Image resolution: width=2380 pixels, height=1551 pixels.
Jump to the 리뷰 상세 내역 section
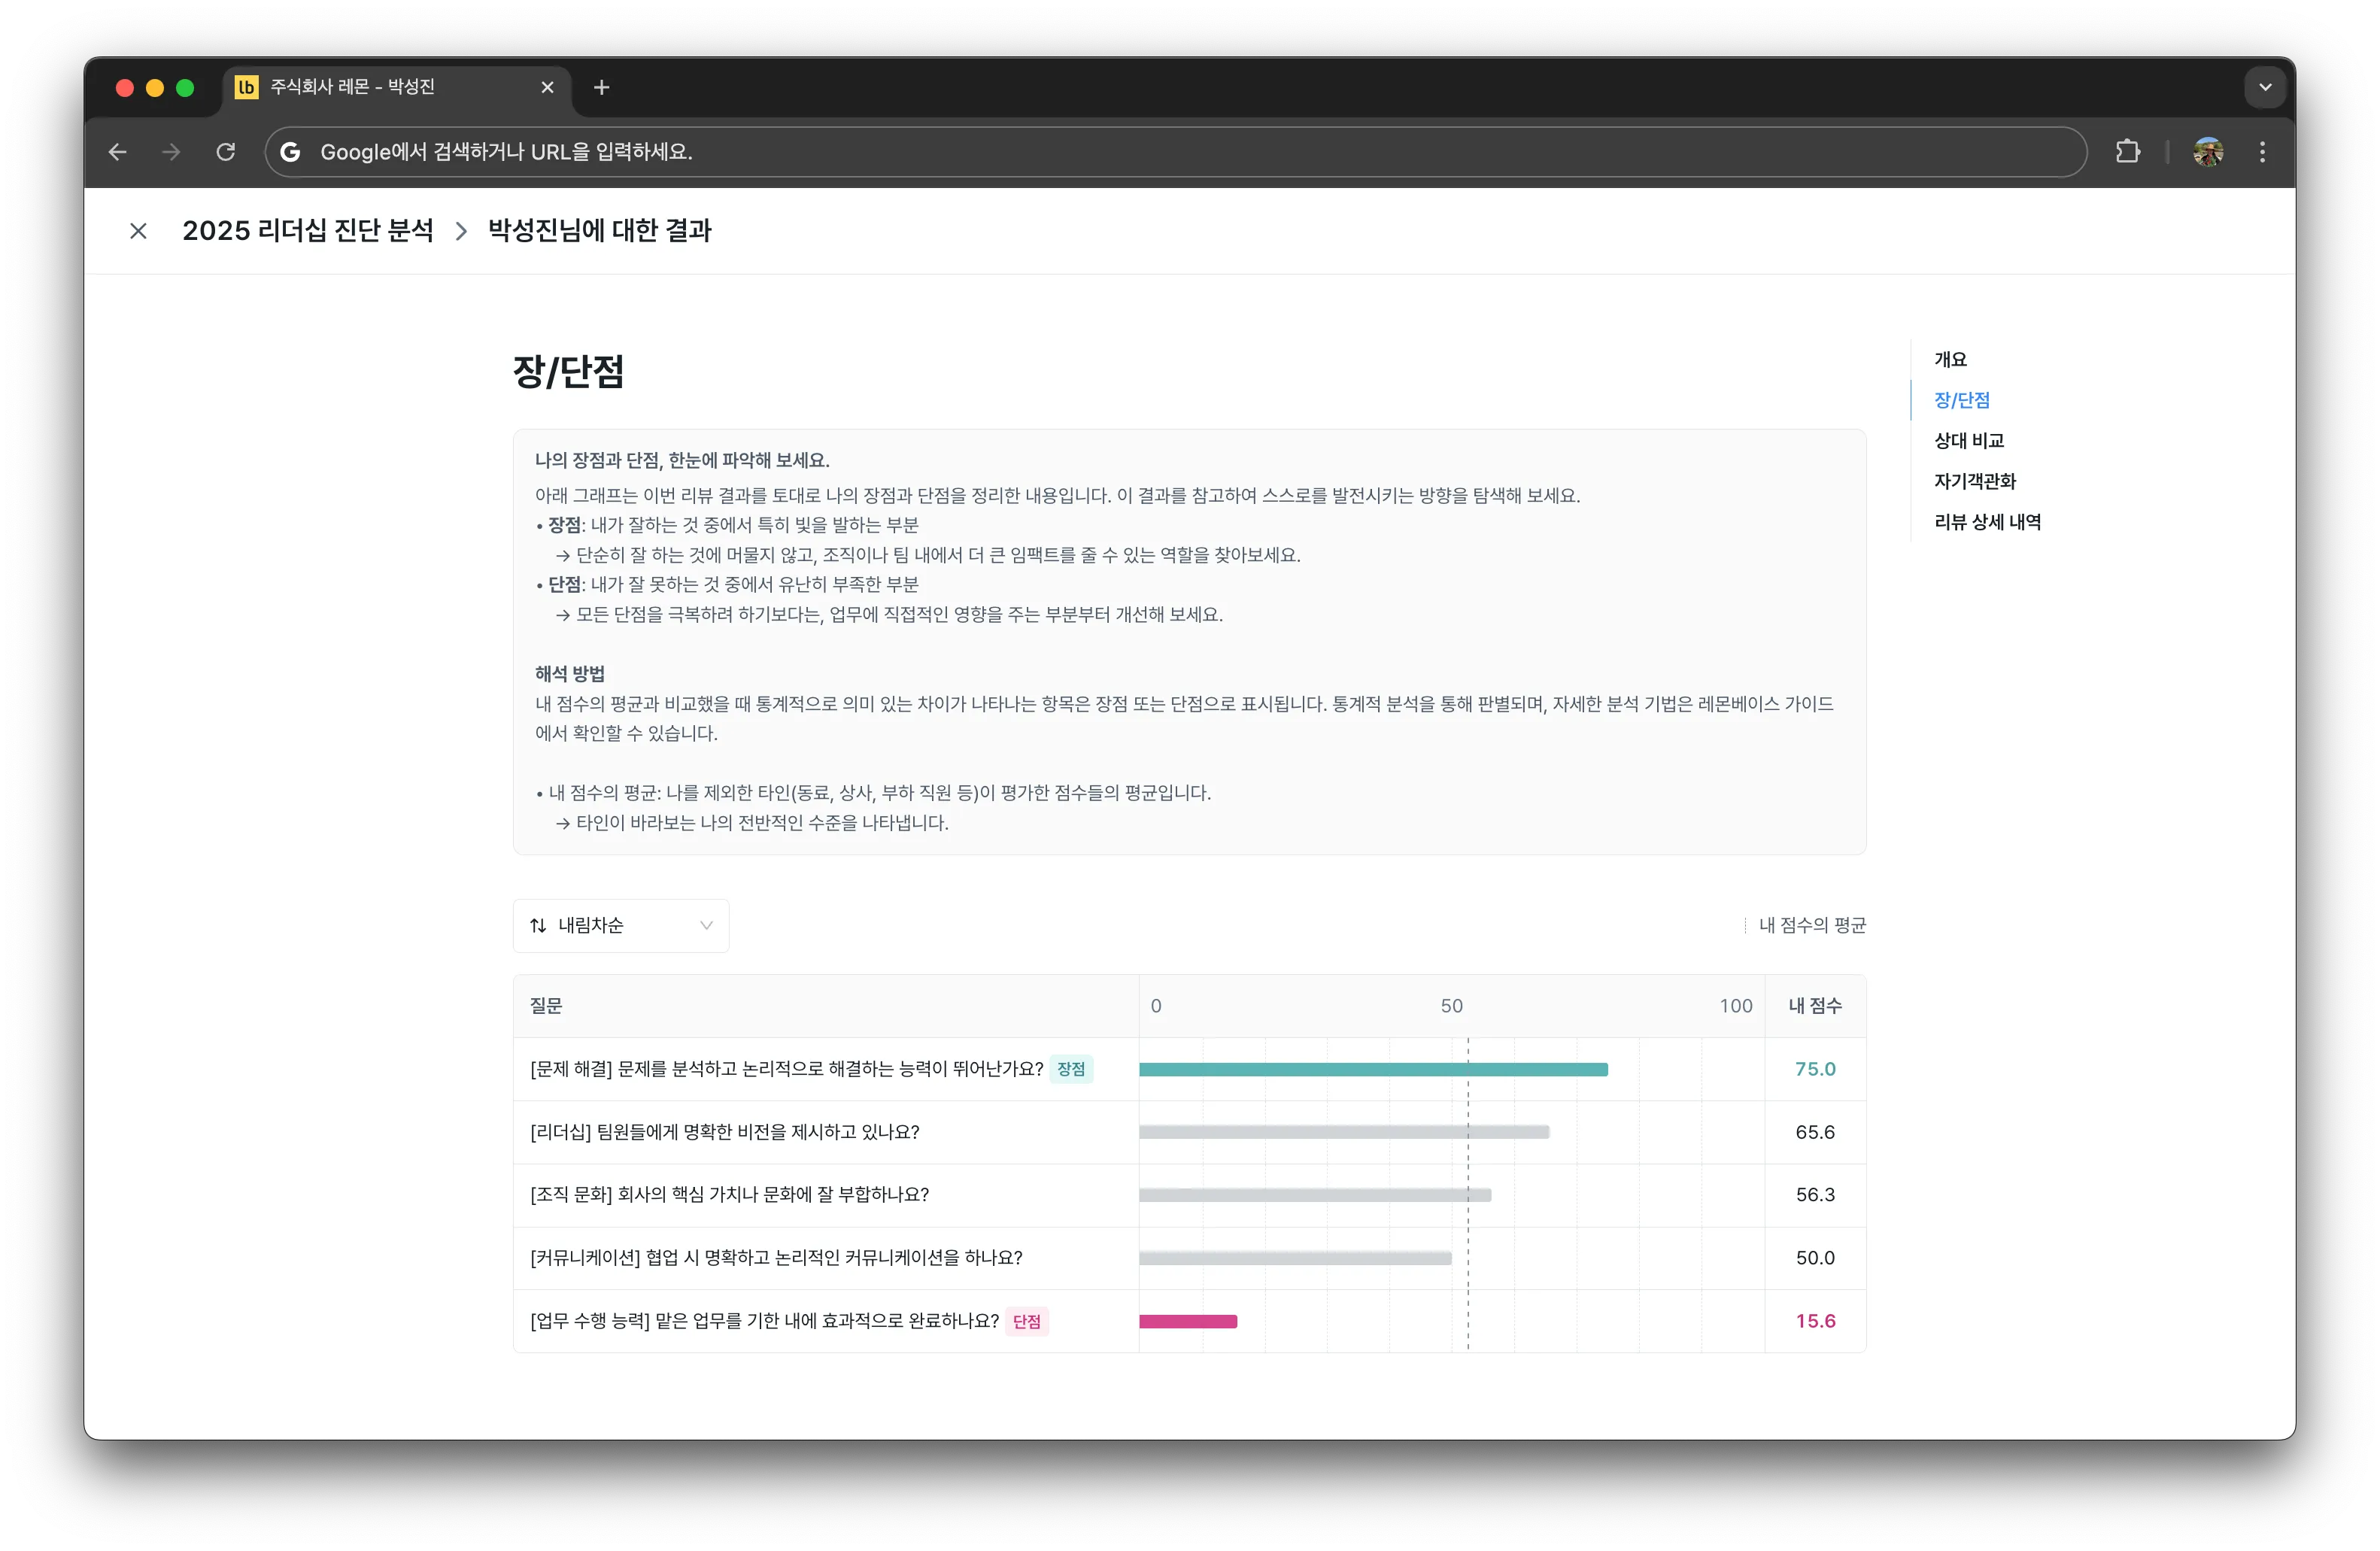click(1987, 522)
